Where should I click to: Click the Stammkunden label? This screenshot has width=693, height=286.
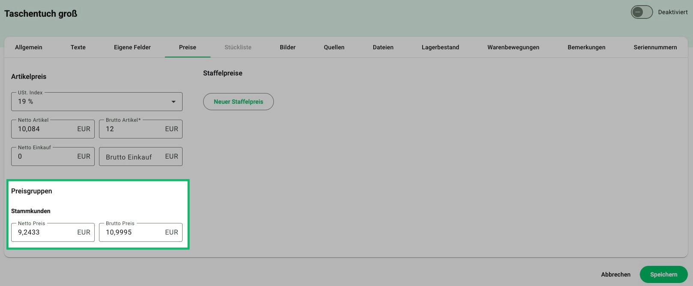[31, 211]
